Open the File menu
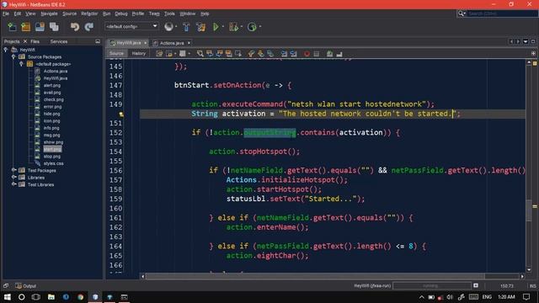The width and height of the screenshot is (539, 303). (6, 13)
